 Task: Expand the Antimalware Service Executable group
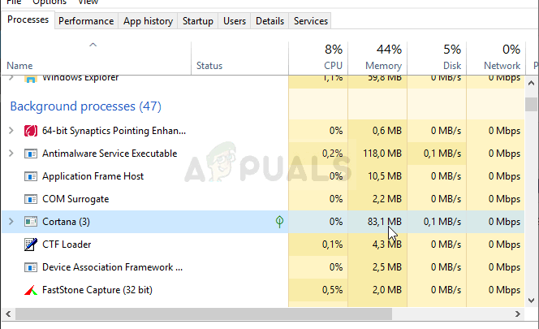point(11,153)
